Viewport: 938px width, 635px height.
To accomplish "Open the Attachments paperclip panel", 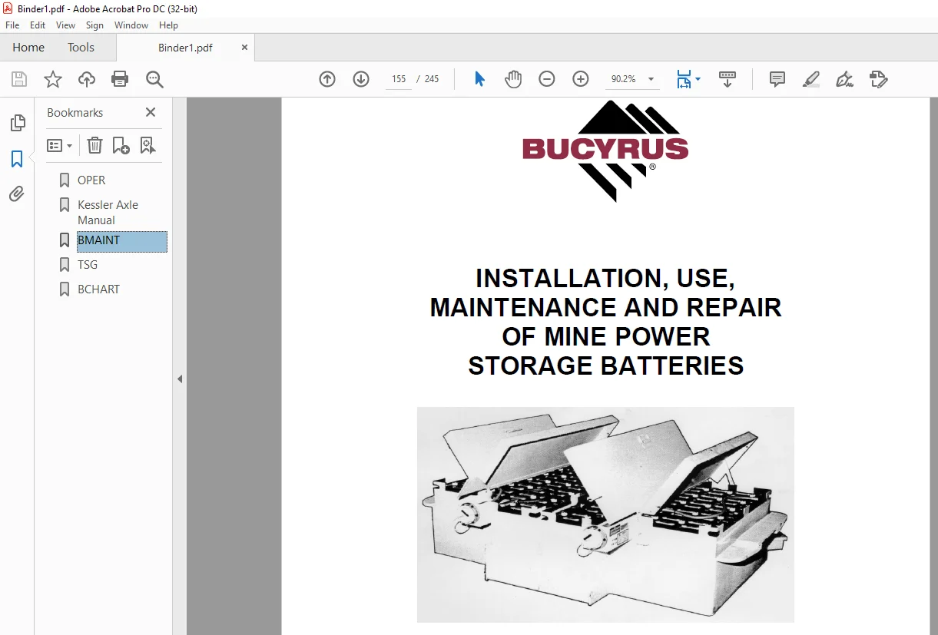I will (x=17, y=193).
